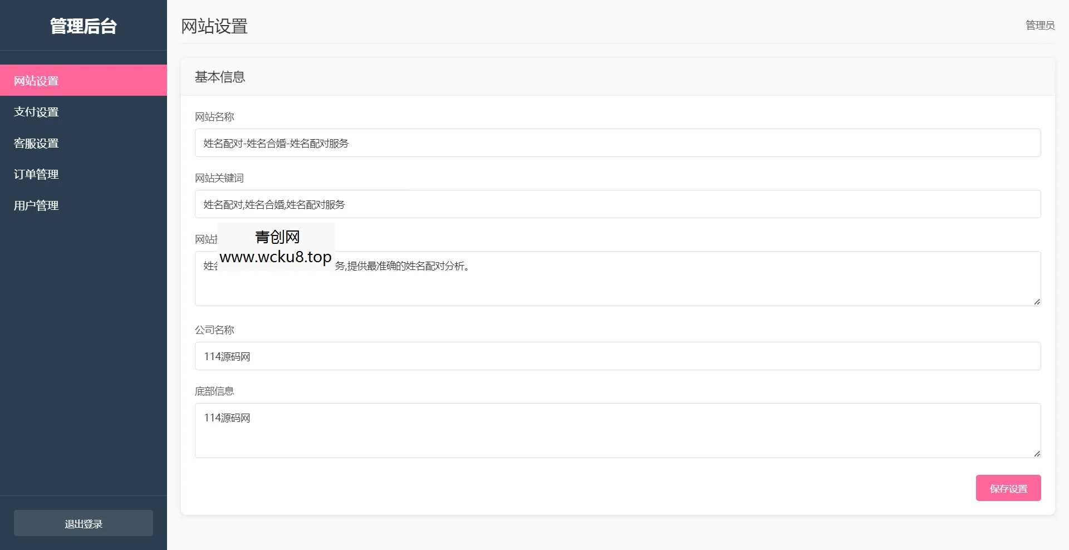Grab the description textarea resize handle
This screenshot has width=1069, height=550.
(1037, 302)
